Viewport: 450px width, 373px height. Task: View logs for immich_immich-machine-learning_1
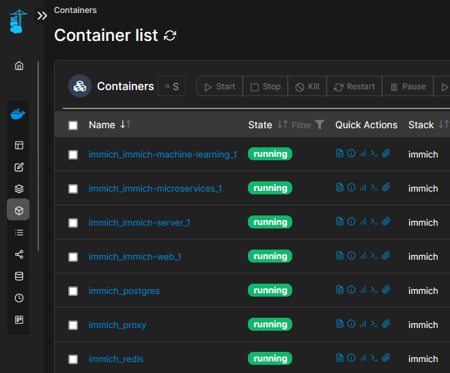pos(339,153)
